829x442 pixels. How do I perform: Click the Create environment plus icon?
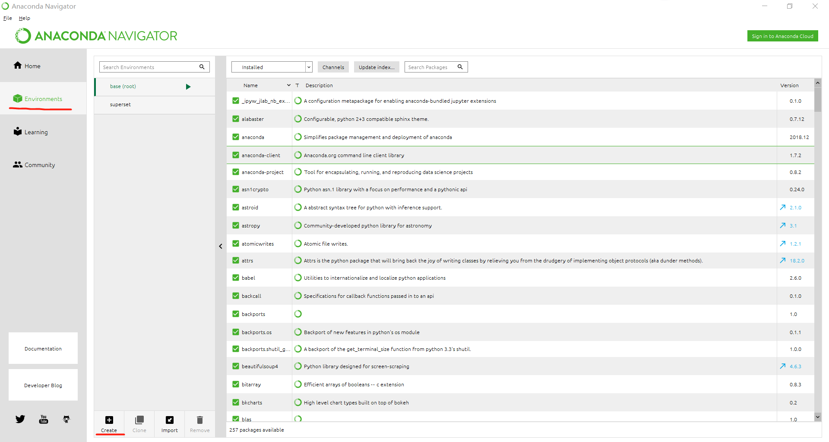click(109, 420)
